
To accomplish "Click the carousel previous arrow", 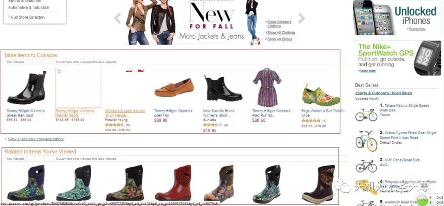I will pos(118,18).
